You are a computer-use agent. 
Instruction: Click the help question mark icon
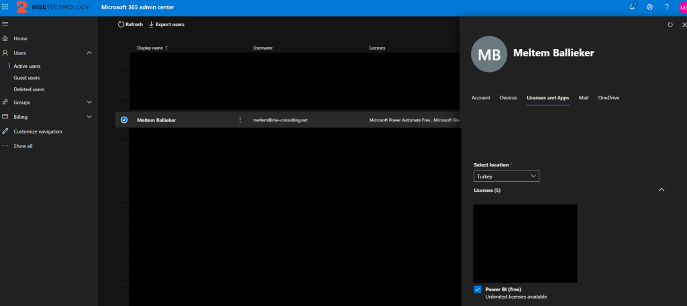click(666, 7)
